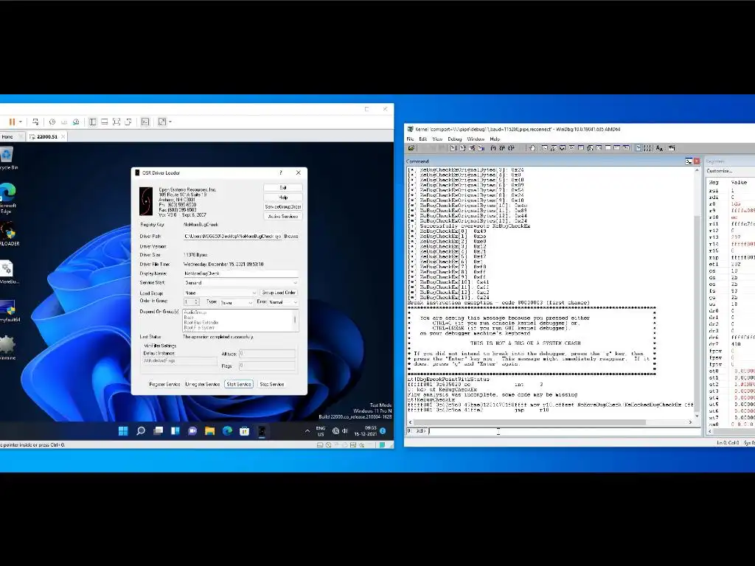Expand the Error dropdown set to Normal
The height and width of the screenshot is (566, 755).
coord(295,302)
